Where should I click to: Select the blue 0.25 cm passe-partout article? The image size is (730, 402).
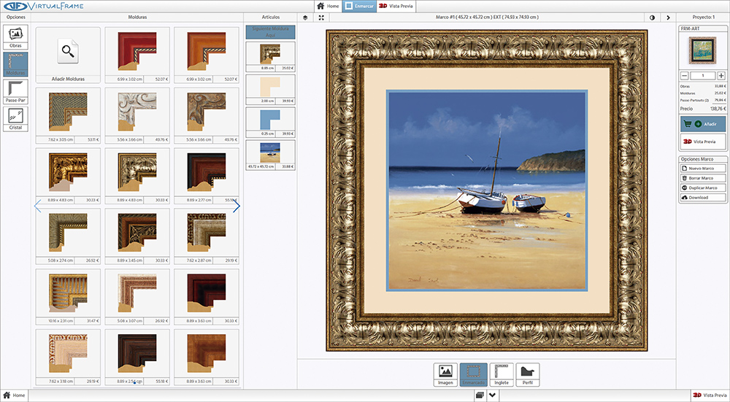271,122
